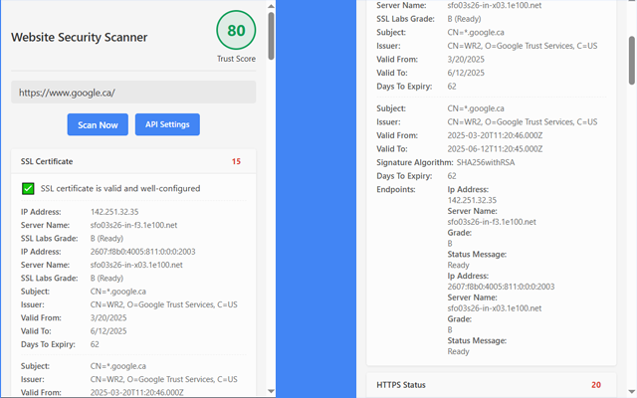Expand the HTTPS Status section header

(x=491, y=385)
